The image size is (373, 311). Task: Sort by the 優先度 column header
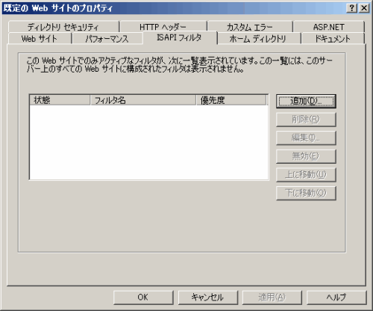point(231,100)
